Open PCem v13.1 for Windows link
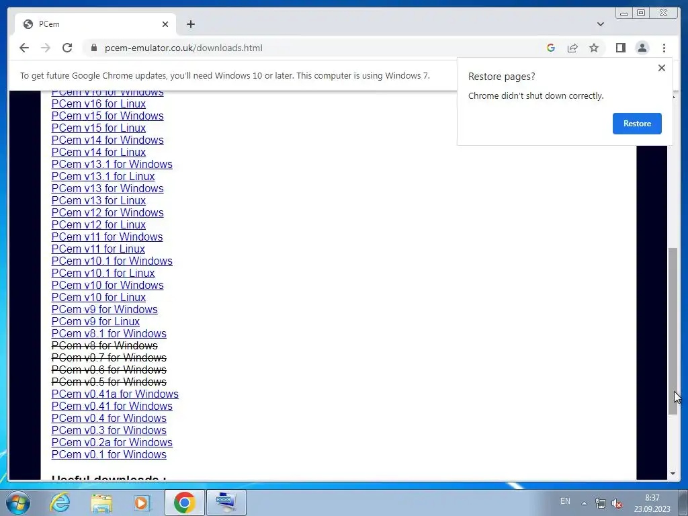This screenshot has width=688, height=516. pyautogui.click(x=112, y=164)
